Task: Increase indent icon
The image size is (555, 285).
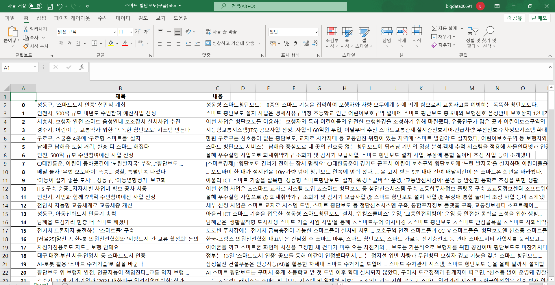Action: [197, 43]
